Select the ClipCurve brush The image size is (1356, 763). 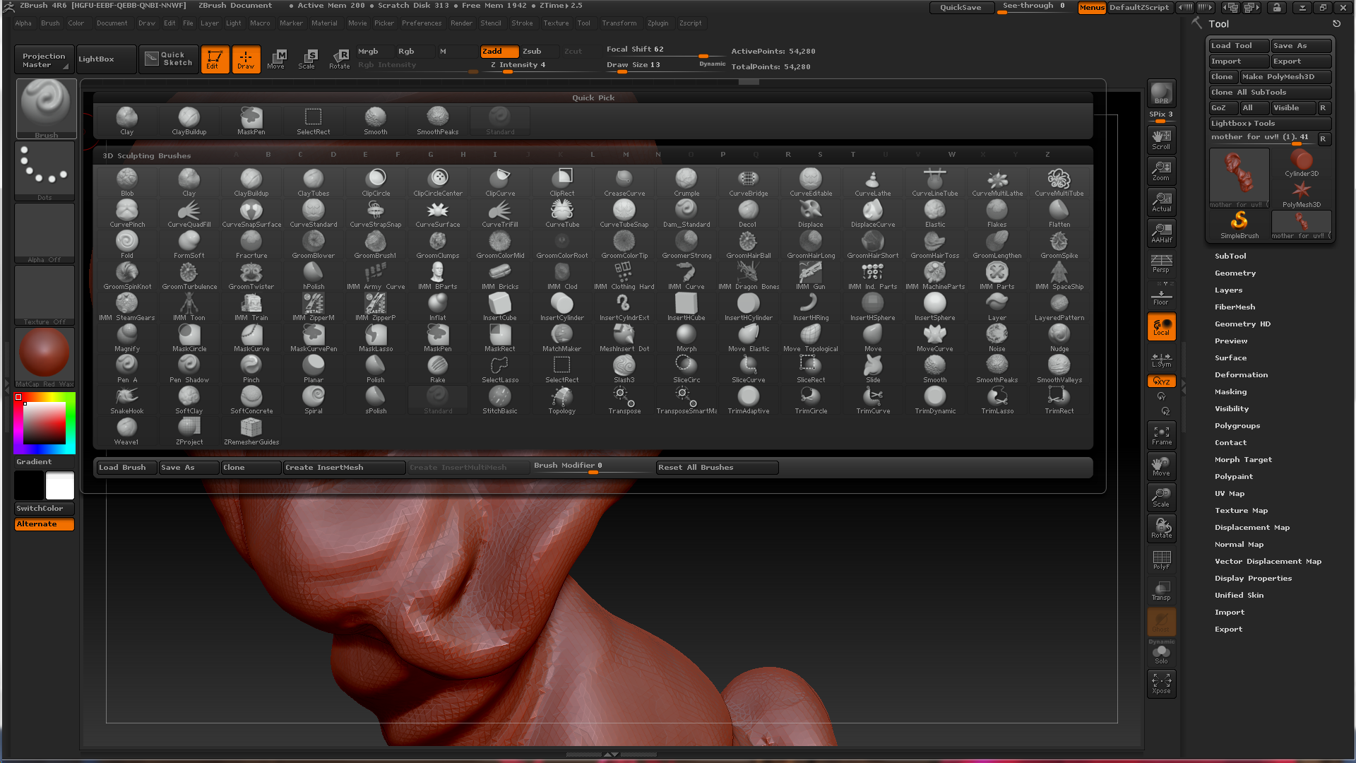tap(500, 182)
